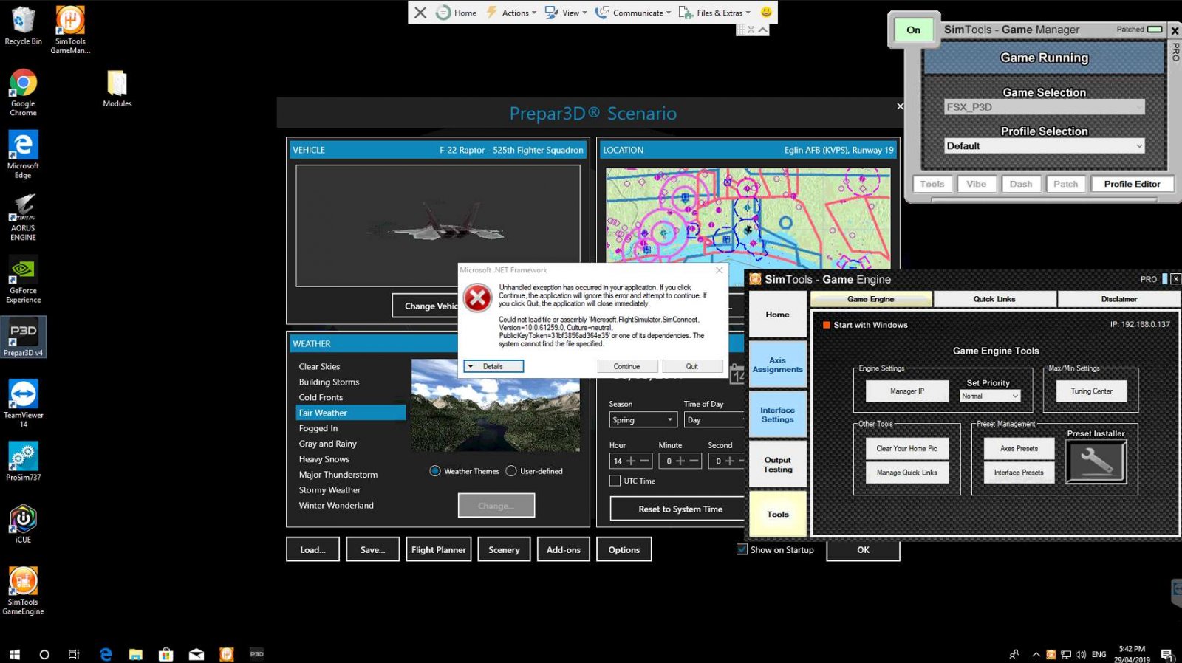Open the Mail app from the taskbar

point(197,654)
